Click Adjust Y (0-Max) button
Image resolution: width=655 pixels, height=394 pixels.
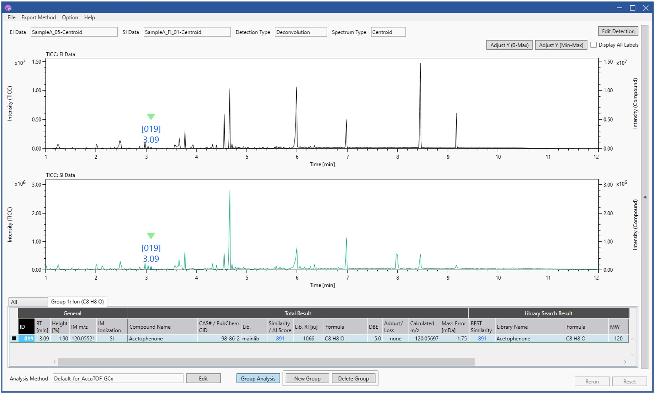click(509, 45)
